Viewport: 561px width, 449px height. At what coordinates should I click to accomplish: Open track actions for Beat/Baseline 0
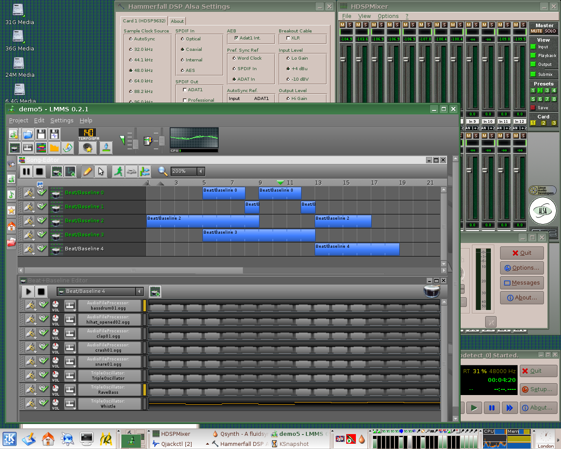(x=29, y=192)
